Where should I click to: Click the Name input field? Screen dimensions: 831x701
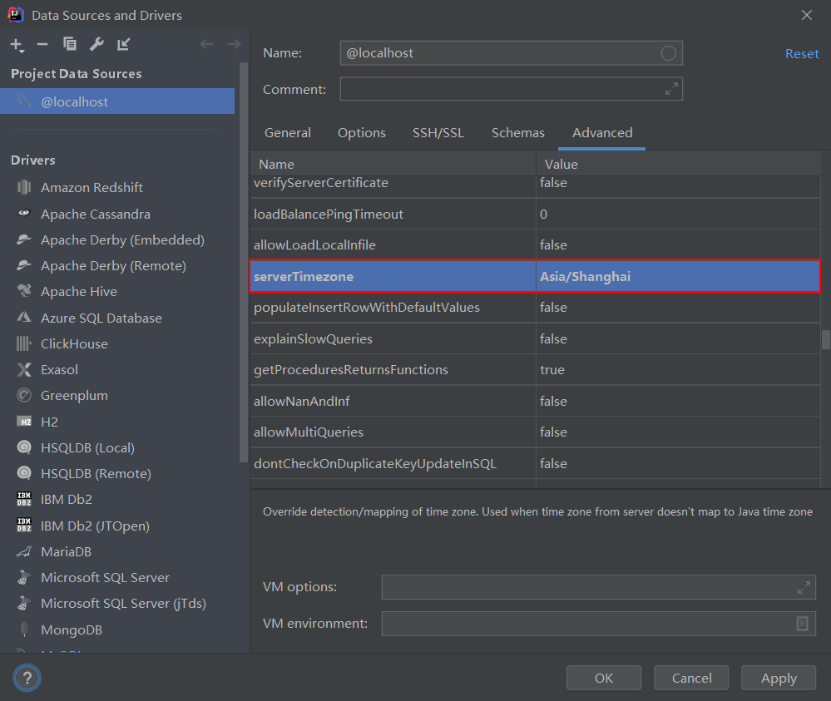511,53
